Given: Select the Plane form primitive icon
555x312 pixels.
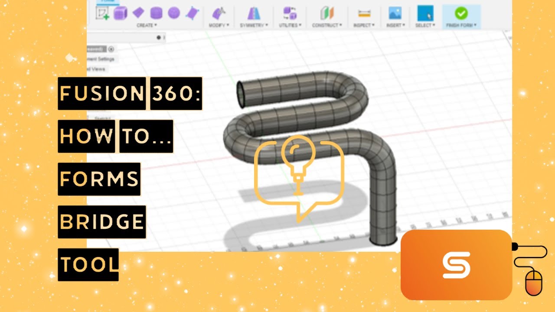Looking at the screenshot, I should (138, 13).
